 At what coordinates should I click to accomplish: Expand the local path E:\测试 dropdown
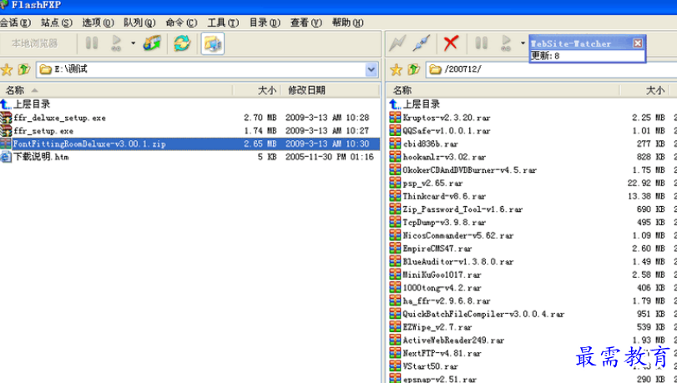tap(371, 69)
